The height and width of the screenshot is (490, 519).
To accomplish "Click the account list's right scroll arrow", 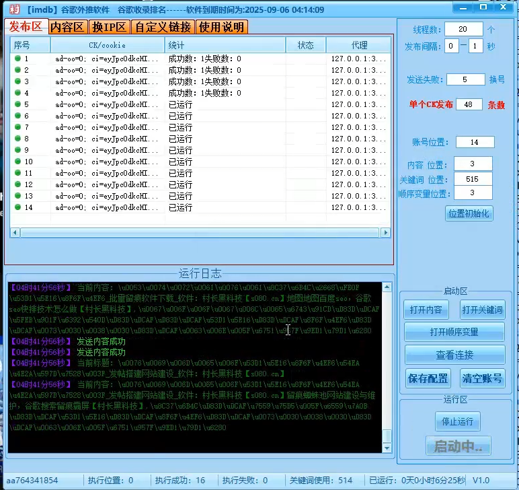I will click(x=385, y=232).
